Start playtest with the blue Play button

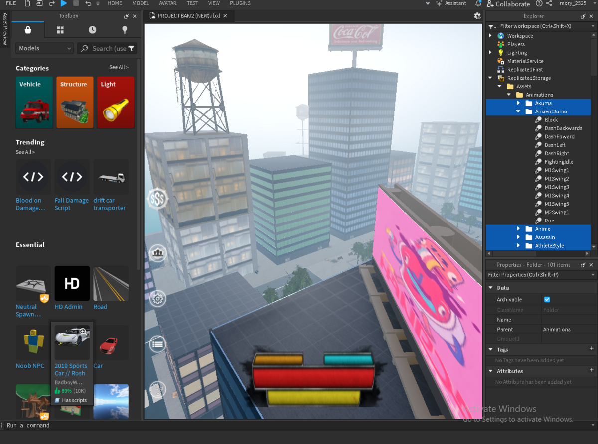(64, 3)
